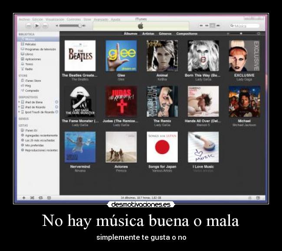Open the Avanzado menu
The image size is (282, 251).
point(101,19)
